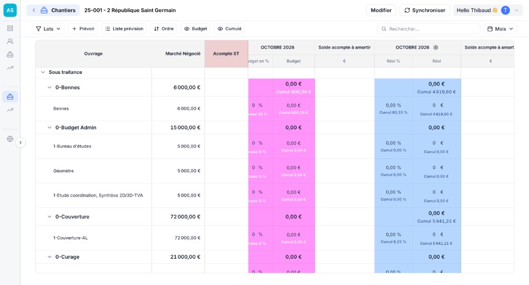The width and height of the screenshot is (529, 285).
Task: Edit the réel euro field for Géomètre
Action: (x=434, y=167)
